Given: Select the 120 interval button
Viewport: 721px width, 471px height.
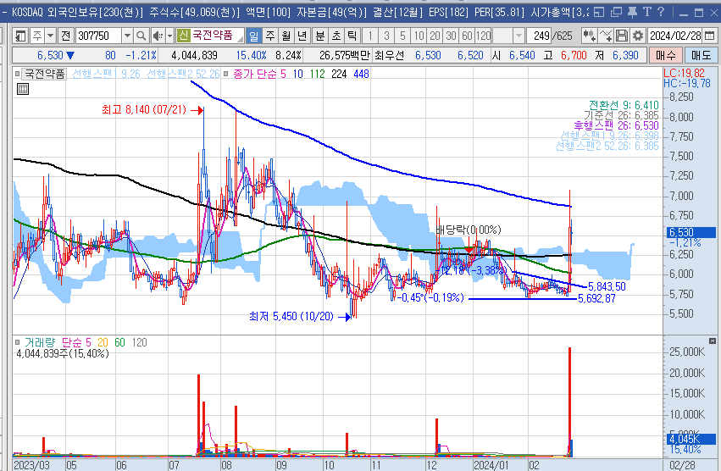Looking at the screenshot, I should [483, 36].
